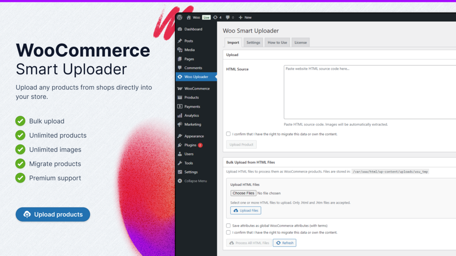This screenshot has height=256, width=456.
Task: Click the Woo Uploader sidebar icon
Action: [x=180, y=77]
